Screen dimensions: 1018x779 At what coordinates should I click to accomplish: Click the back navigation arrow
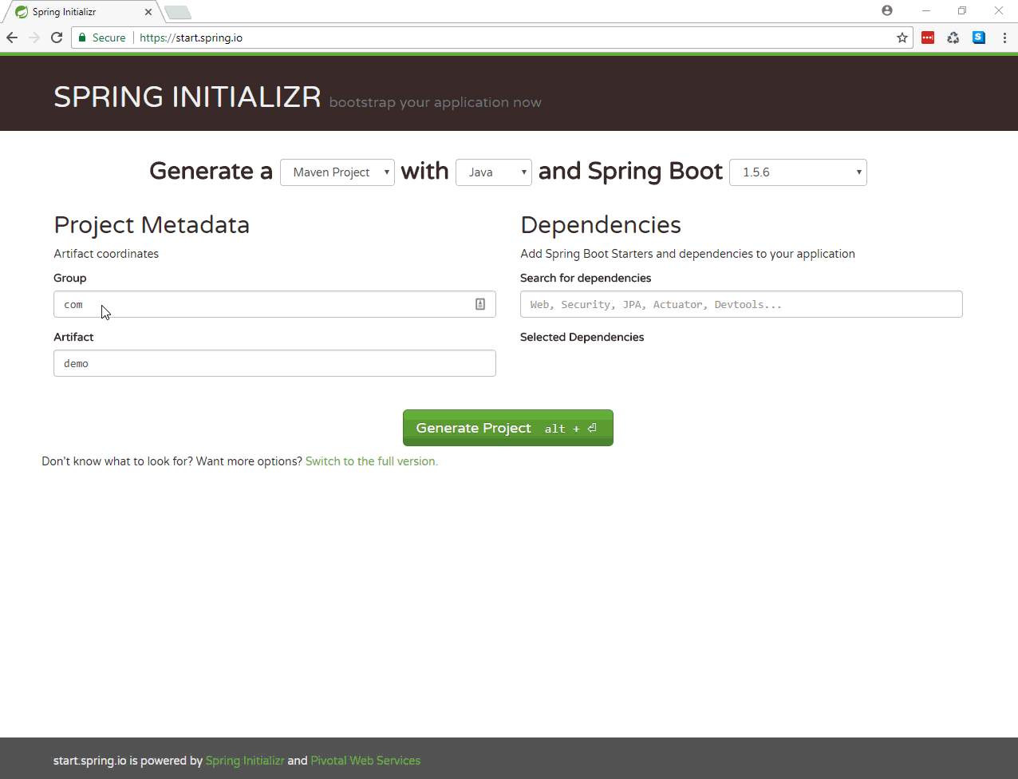[11, 37]
